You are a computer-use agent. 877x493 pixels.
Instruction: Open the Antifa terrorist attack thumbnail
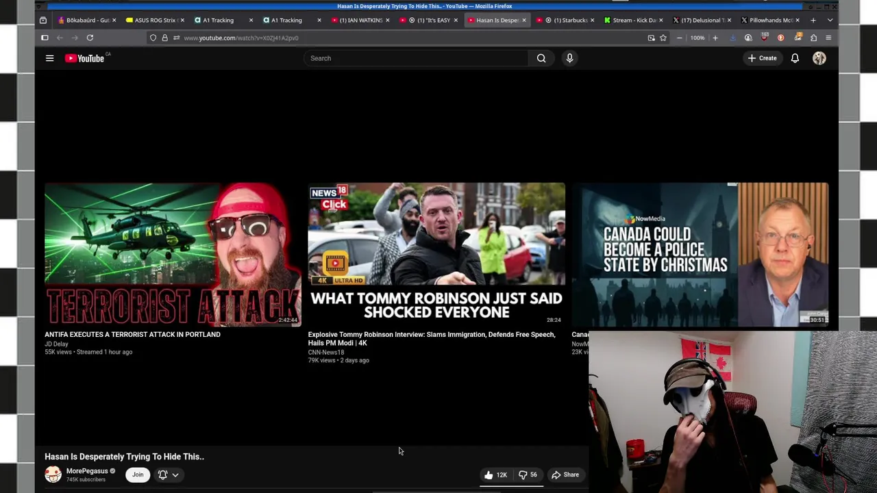[173, 254]
